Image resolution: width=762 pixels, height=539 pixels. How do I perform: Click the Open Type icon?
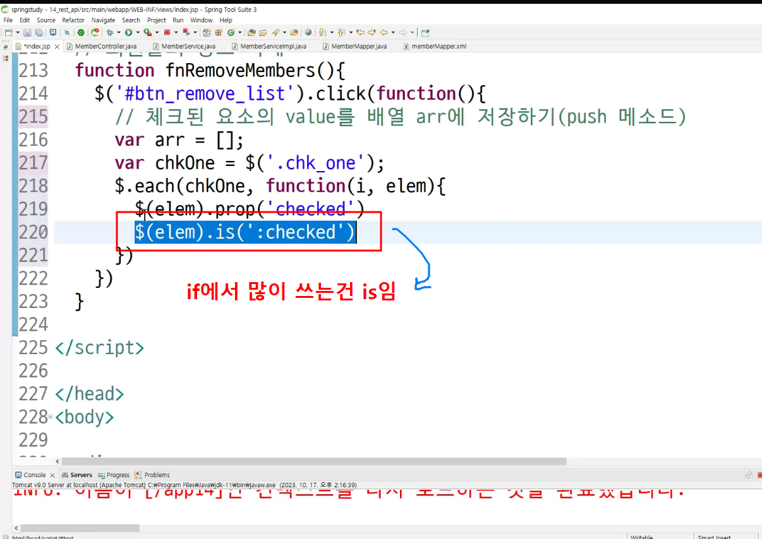[251, 32]
